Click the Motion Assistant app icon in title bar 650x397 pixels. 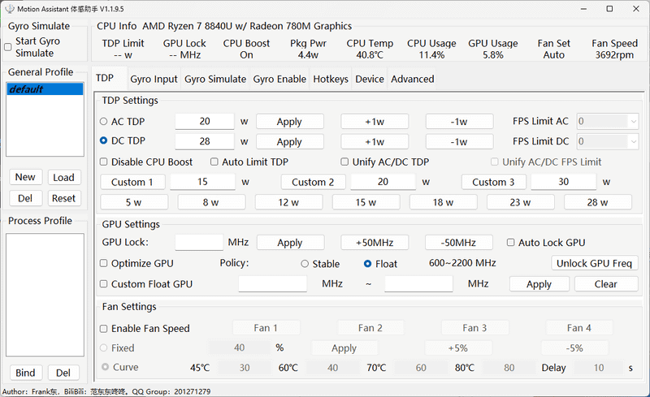click(9, 8)
